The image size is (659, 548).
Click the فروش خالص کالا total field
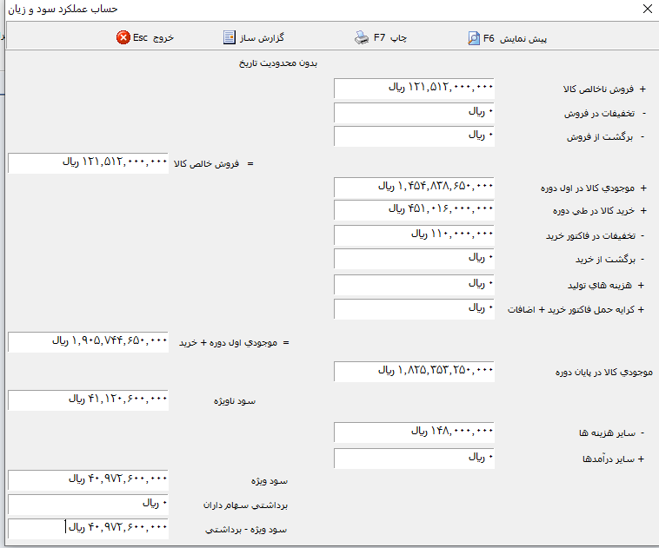(x=88, y=163)
